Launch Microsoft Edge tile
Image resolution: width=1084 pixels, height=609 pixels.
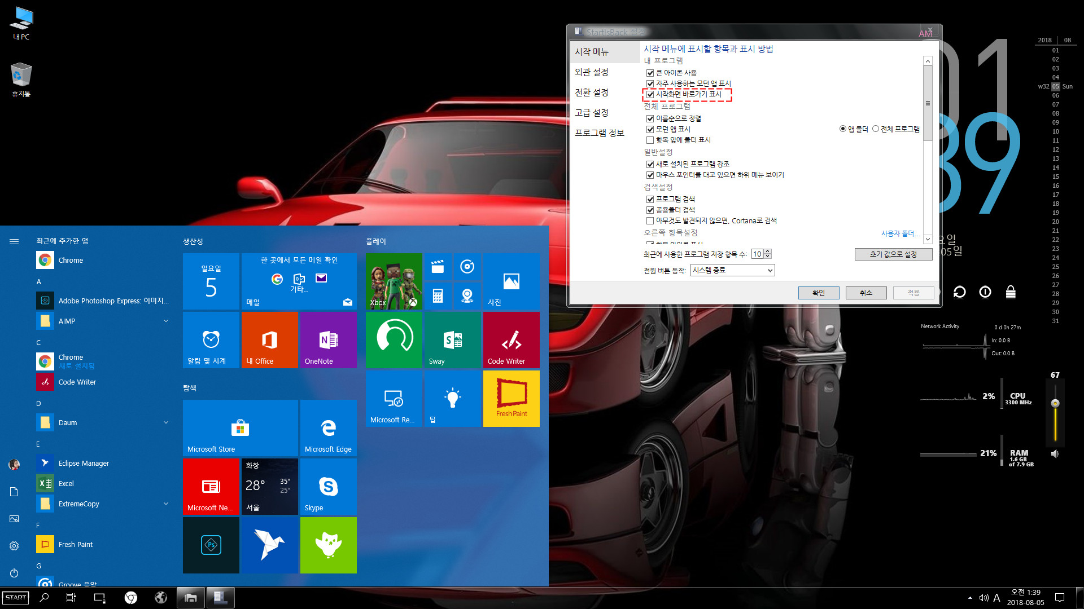pyautogui.click(x=328, y=428)
